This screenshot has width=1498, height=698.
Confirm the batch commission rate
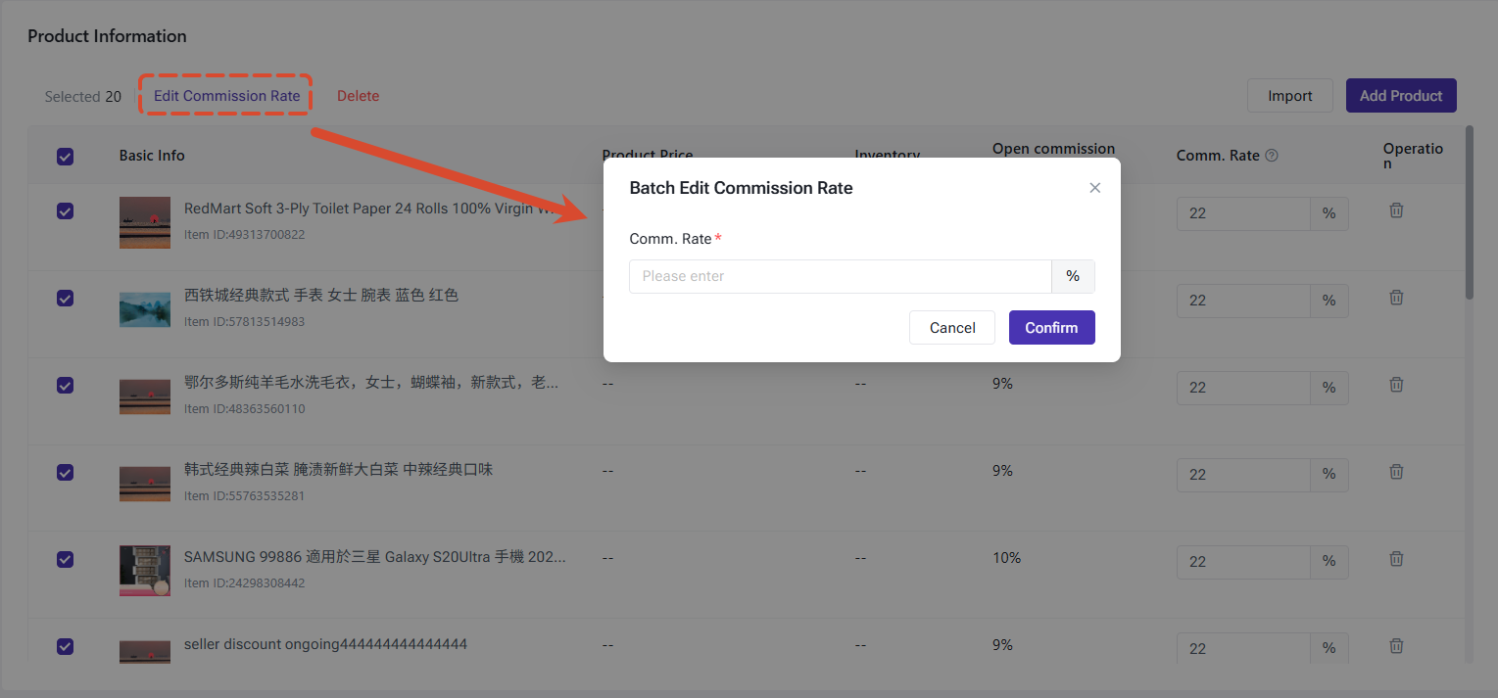[1051, 328]
